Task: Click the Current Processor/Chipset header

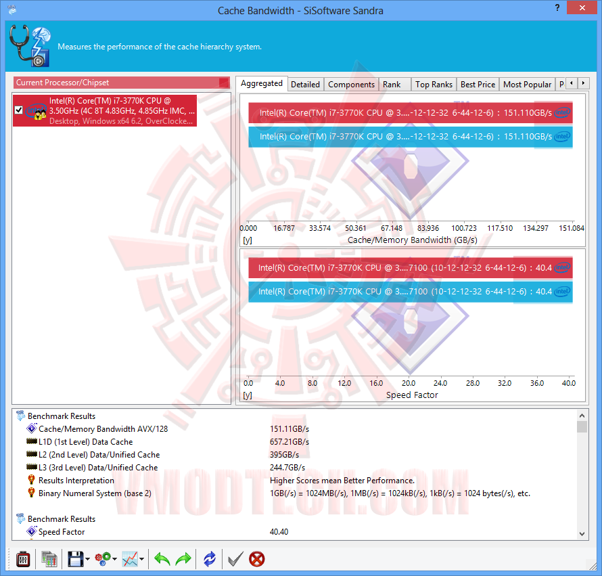Action: 121,83
